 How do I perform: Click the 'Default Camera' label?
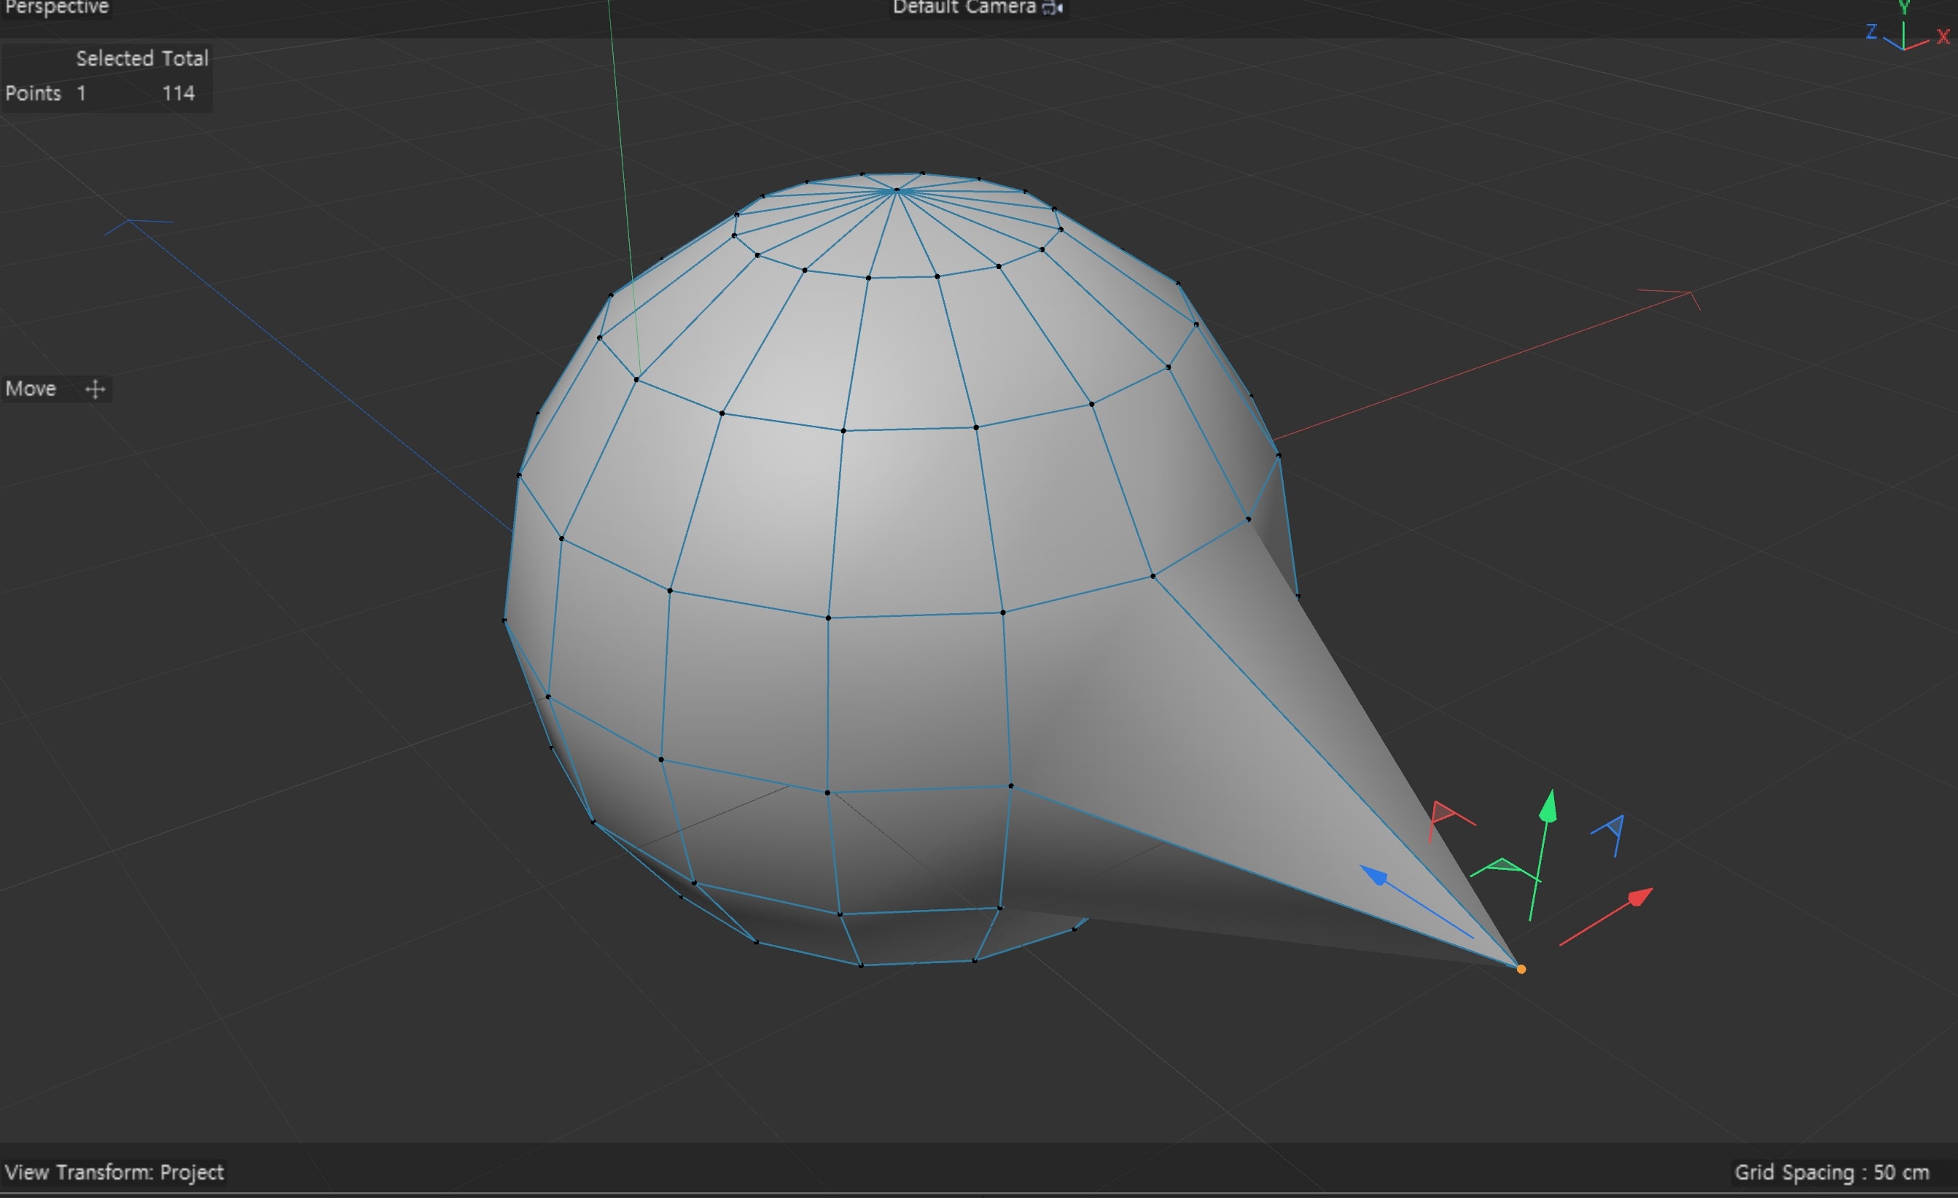click(964, 7)
